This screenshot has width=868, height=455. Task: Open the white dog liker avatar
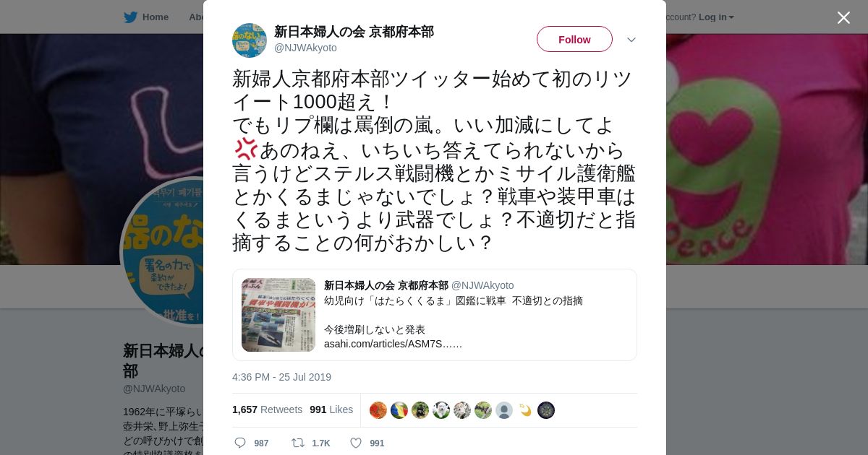click(x=441, y=410)
